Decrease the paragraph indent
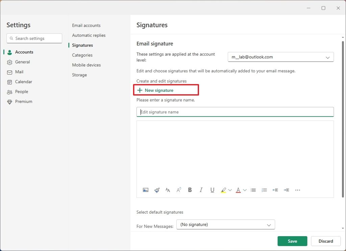This screenshot has width=346, height=251. click(x=275, y=190)
